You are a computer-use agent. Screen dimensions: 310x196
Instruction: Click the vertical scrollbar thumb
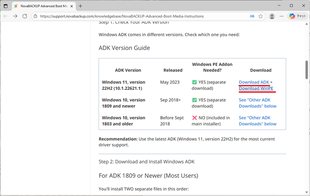point(306,69)
